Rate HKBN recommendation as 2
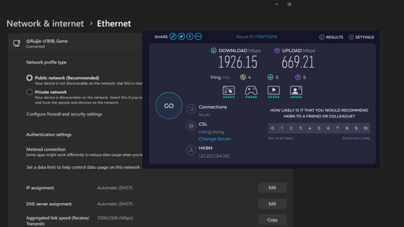Screen dimensions: 404x227 (291, 128)
